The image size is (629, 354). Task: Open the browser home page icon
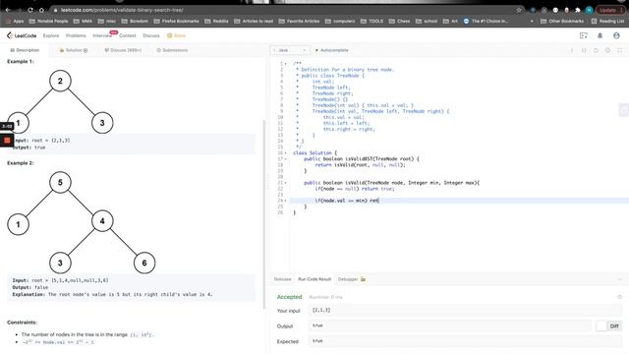tap(41, 10)
